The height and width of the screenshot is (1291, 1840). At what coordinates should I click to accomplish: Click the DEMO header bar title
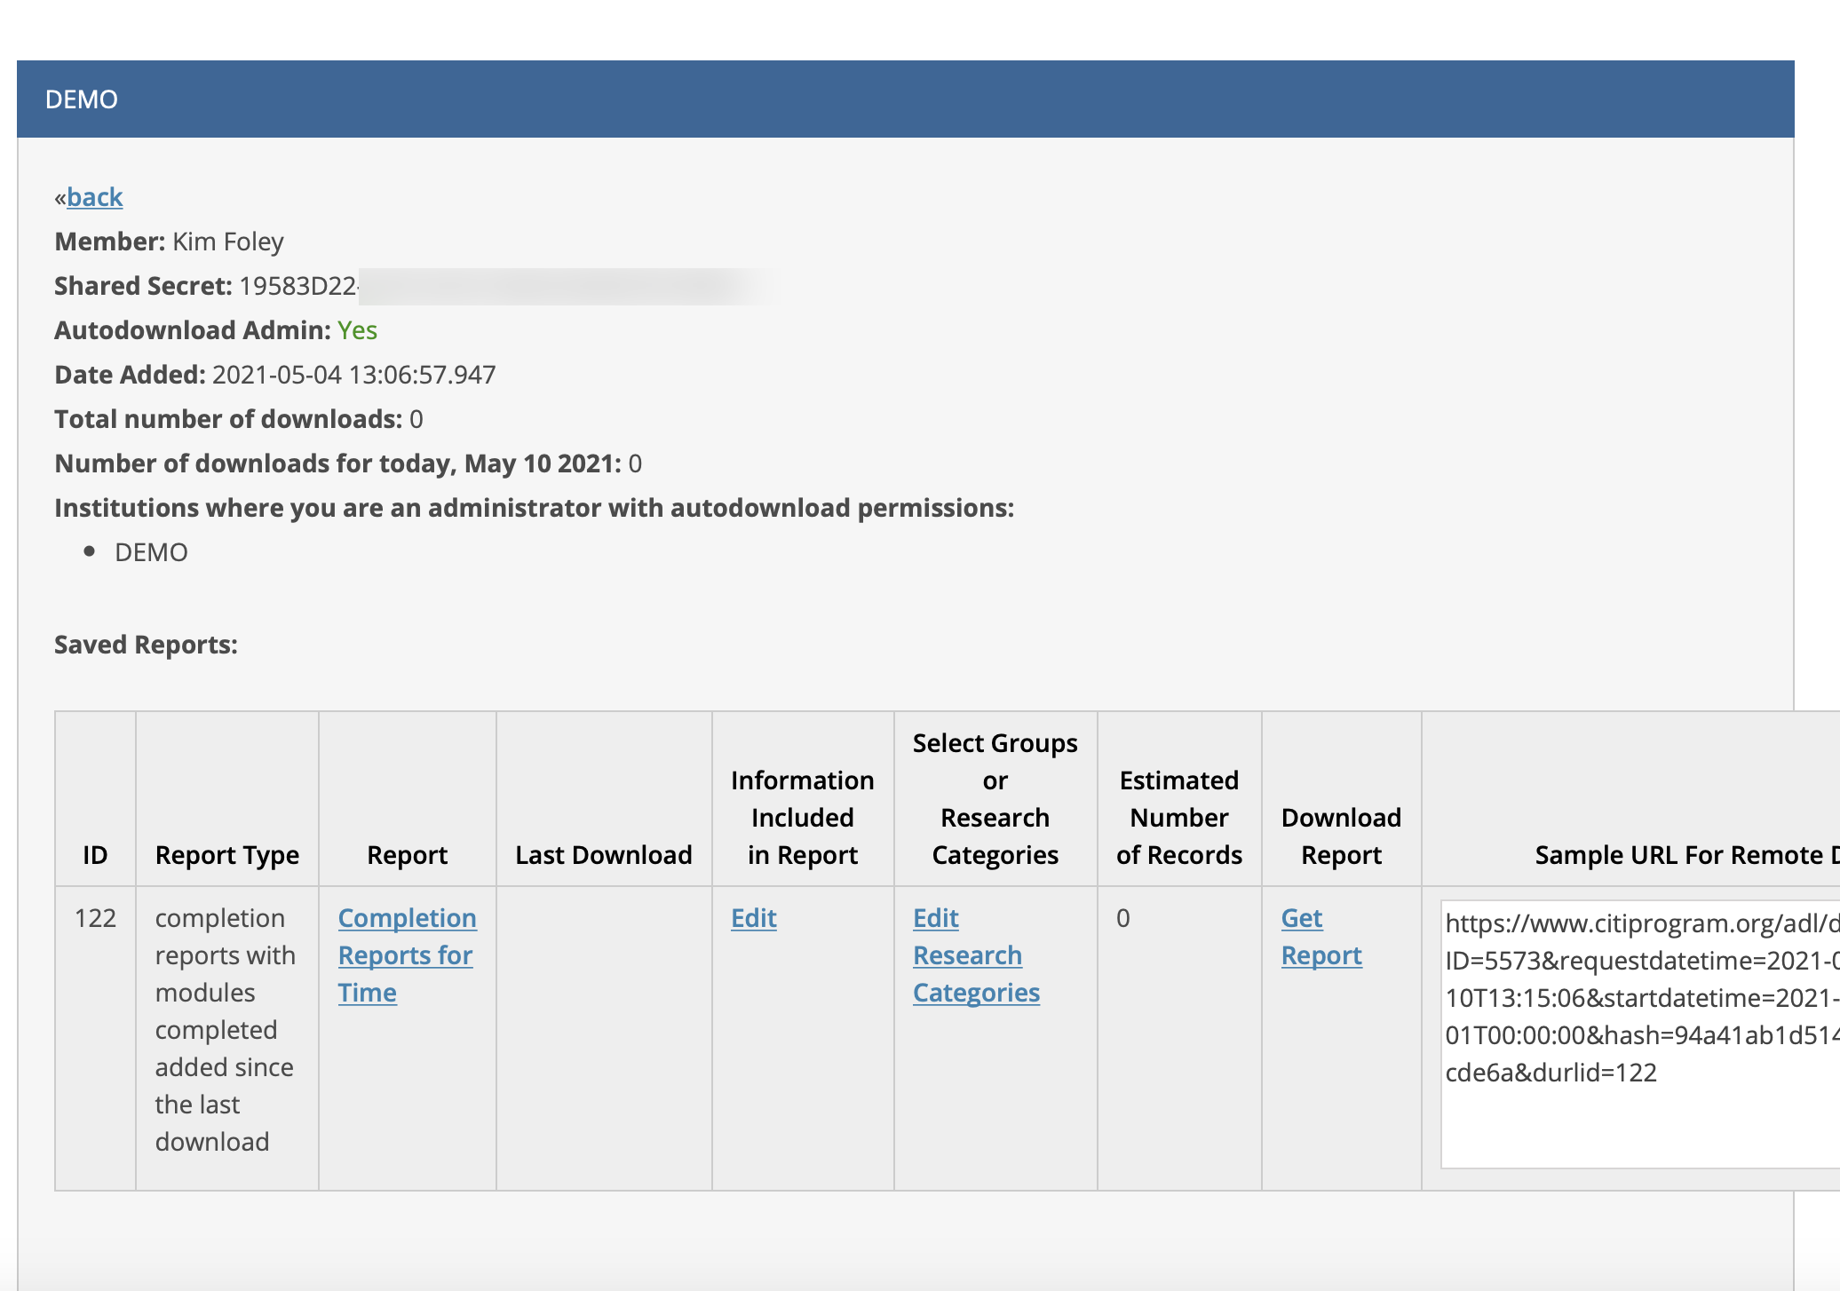click(82, 99)
